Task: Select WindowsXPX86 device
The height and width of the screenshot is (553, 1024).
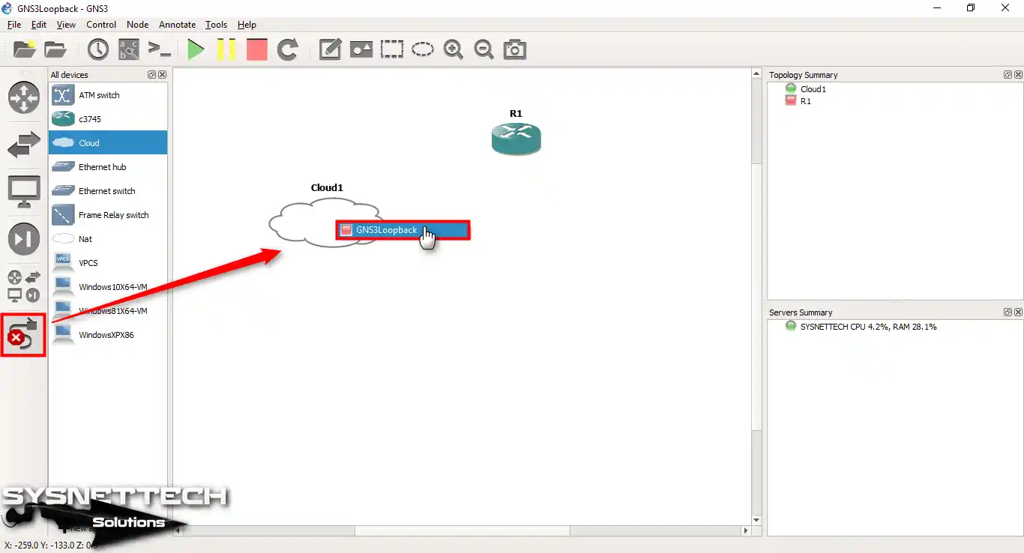Action: coord(108,335)
